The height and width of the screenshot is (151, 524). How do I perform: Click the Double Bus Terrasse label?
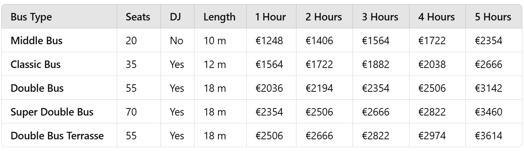pyautogui.click(x=57, y=136)
